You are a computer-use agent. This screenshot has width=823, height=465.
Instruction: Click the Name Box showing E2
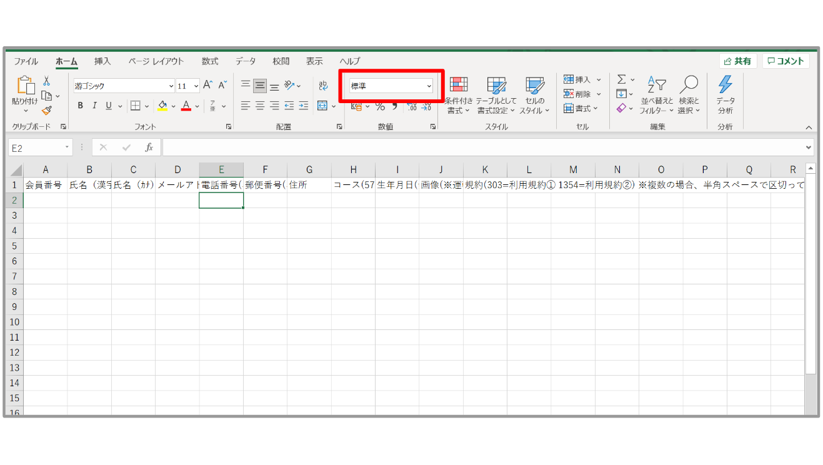click(36, 148)
